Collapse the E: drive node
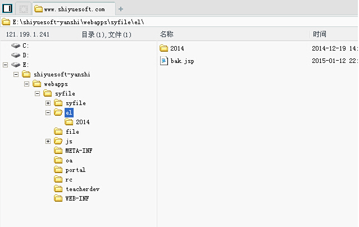Image resolution: width=359 pixels, height=227 pixels. point(5,65)
